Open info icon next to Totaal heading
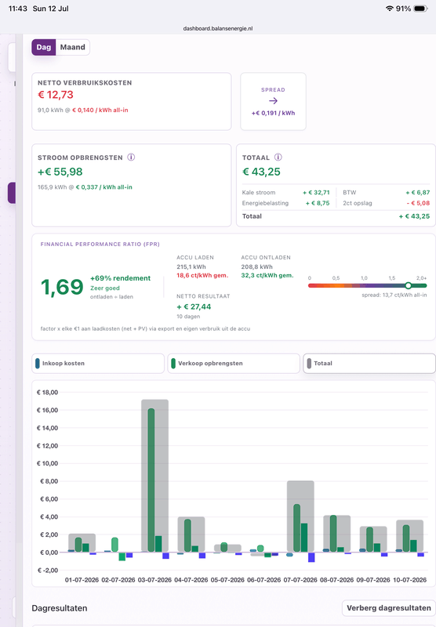The image size is (436, 627). click(278, 158)
